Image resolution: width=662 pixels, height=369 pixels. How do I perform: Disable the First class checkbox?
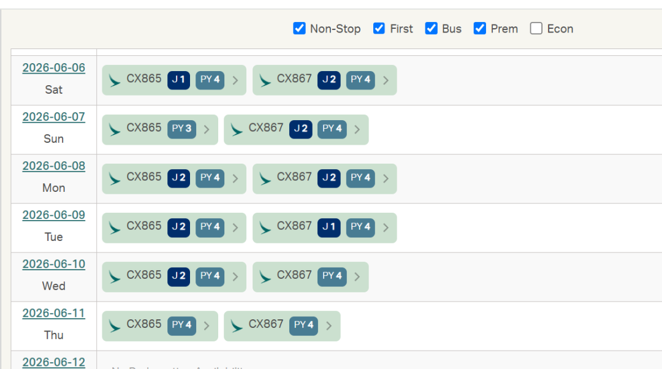[379, 28]
